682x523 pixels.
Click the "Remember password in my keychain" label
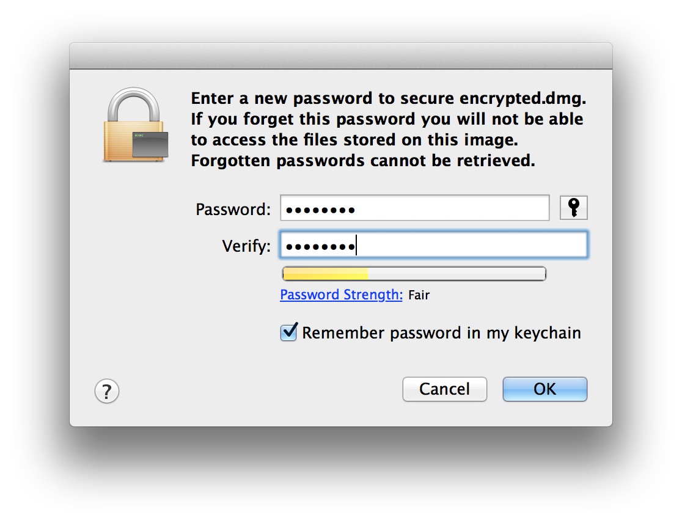coord(441,333)
